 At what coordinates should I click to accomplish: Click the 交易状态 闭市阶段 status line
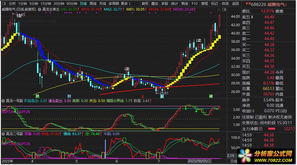pyautogui.click(x=267, y=123)
